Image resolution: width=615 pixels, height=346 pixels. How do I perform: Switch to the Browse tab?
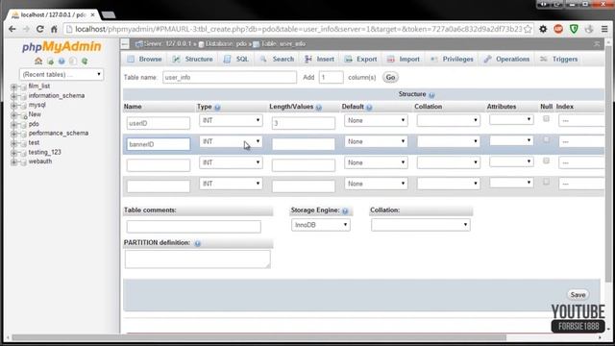[x=145, y=60]
